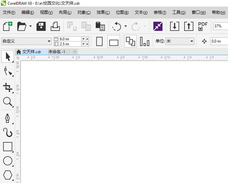Click the plus new document tab button
Viewport: 228px width, 183px height.
[x=75, y=52]
